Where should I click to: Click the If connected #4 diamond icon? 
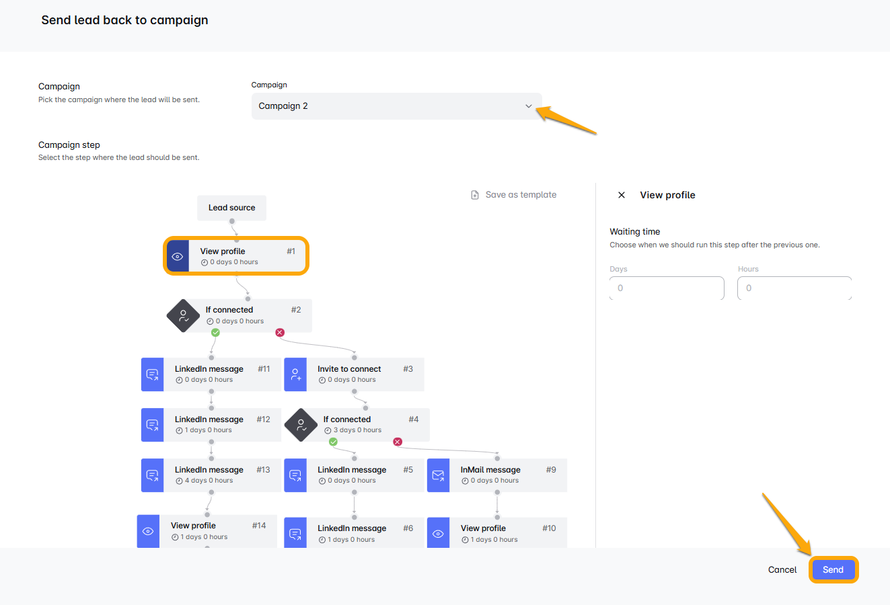tap(301, 425)
